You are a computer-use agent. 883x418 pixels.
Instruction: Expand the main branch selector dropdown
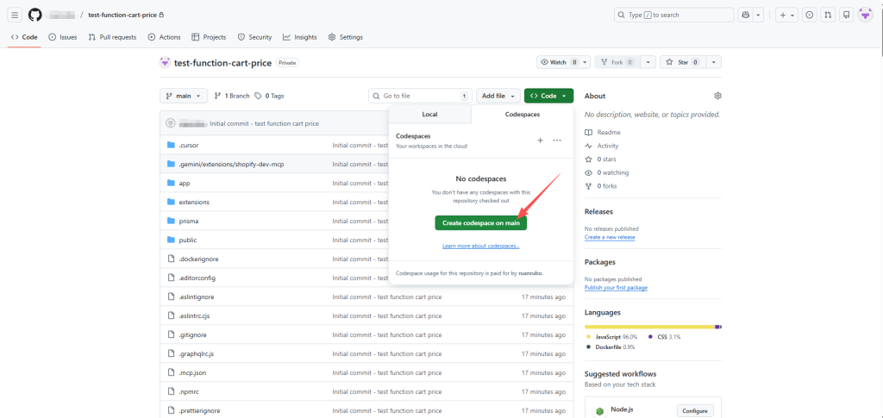point(184,96)
